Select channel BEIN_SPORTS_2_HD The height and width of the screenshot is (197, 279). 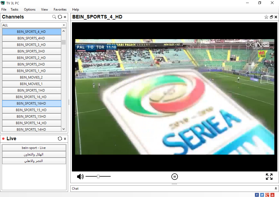(x=32, y=58)
